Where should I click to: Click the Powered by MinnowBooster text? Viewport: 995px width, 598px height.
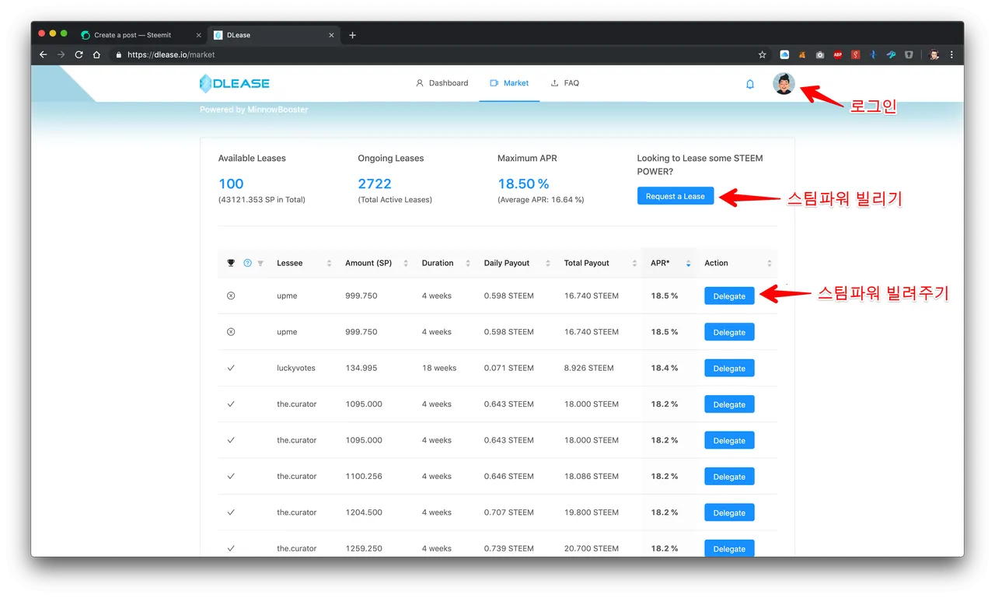254,110
